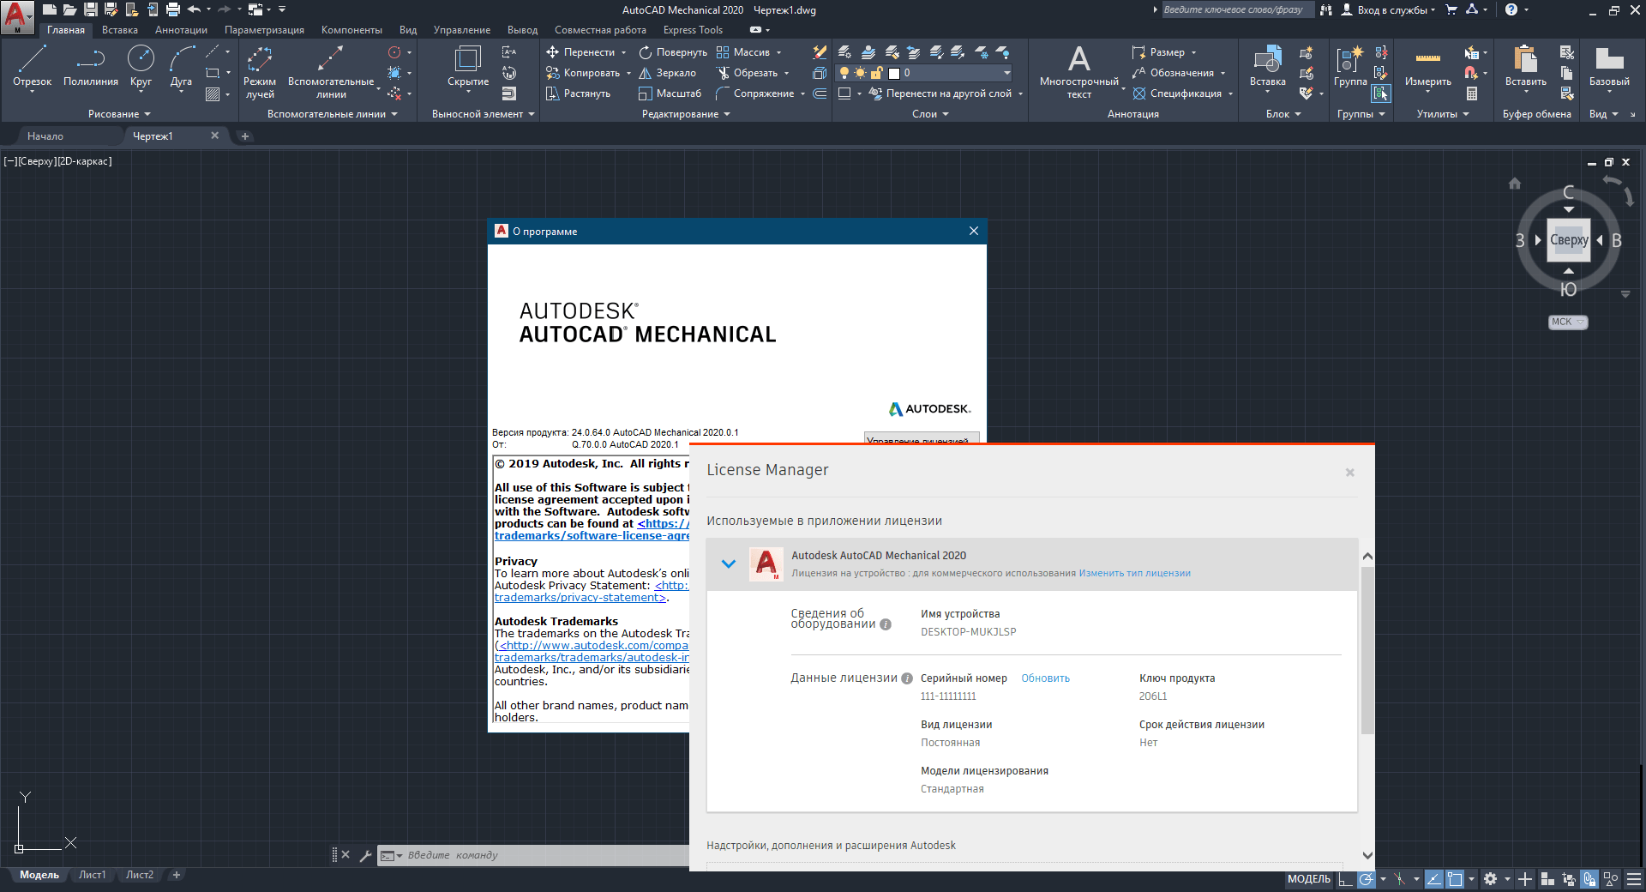Click the command line input field

click(x=545, y=855)
